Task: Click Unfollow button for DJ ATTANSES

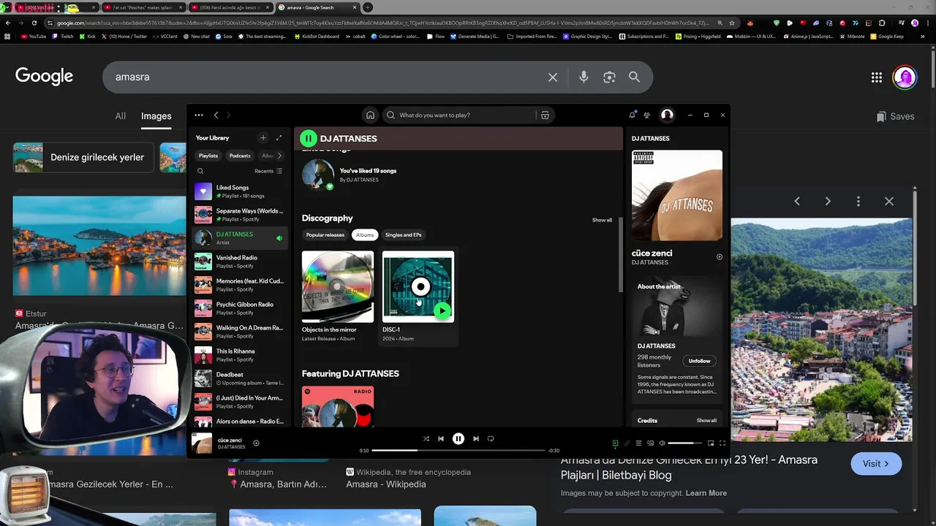Action: [x=699, y=361]
